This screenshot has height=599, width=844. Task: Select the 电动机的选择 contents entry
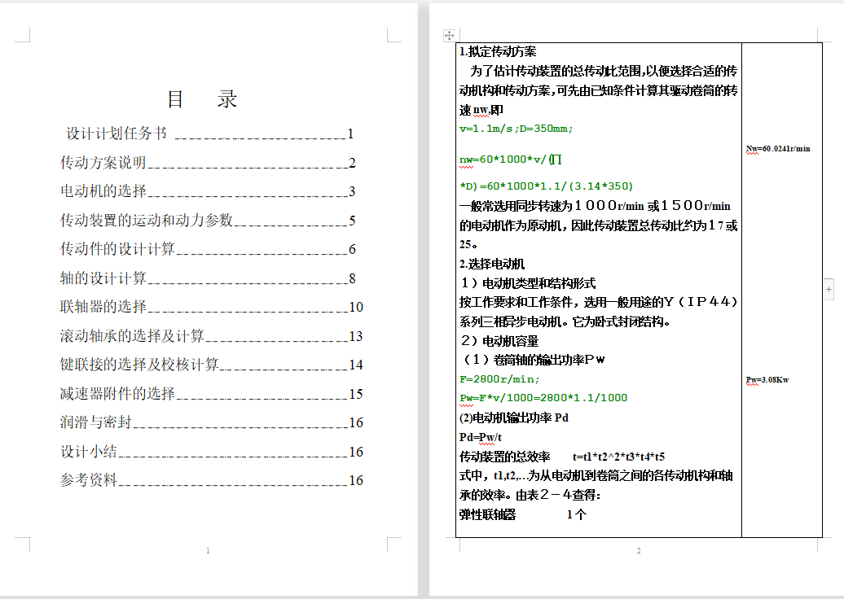[103, 192]
